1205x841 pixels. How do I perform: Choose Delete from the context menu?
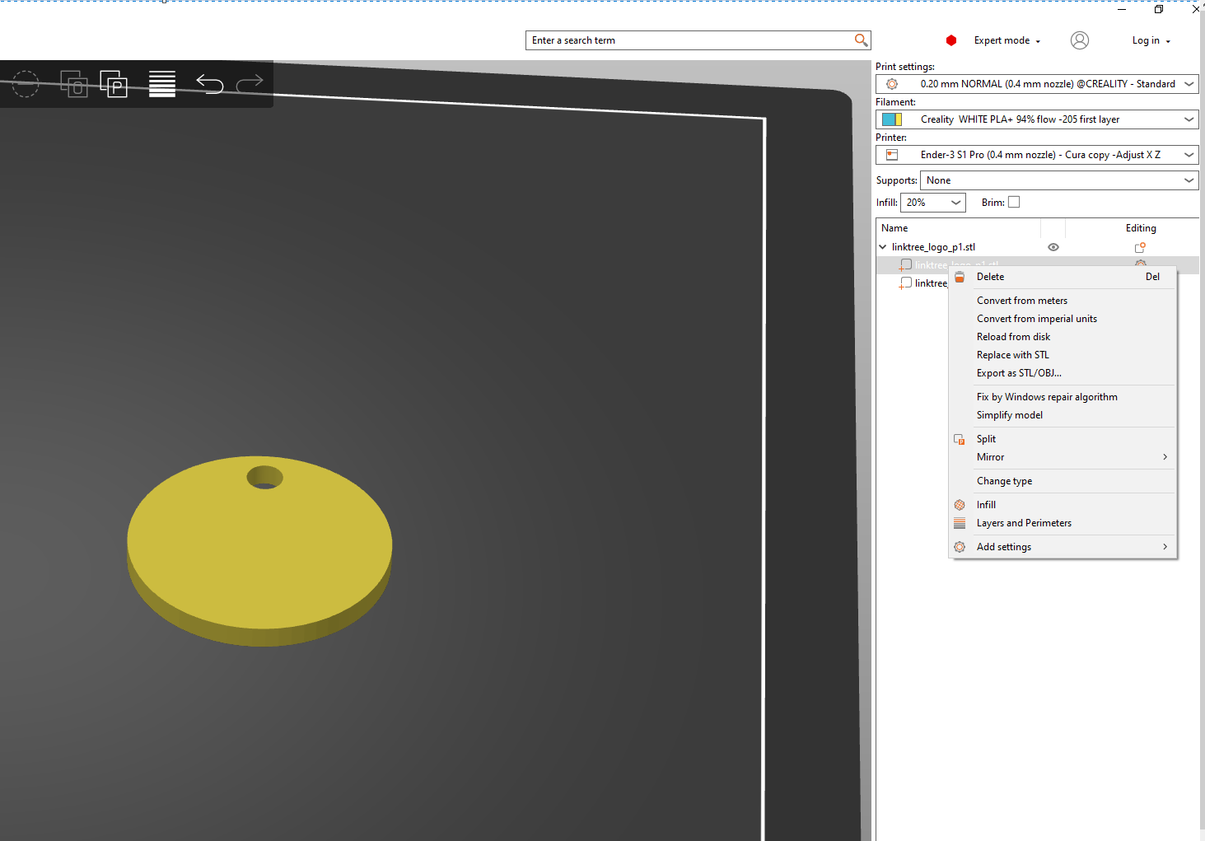tap(1063, 277)
